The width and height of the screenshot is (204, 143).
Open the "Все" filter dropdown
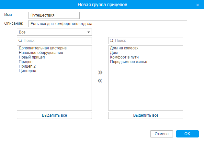(54, 32)
